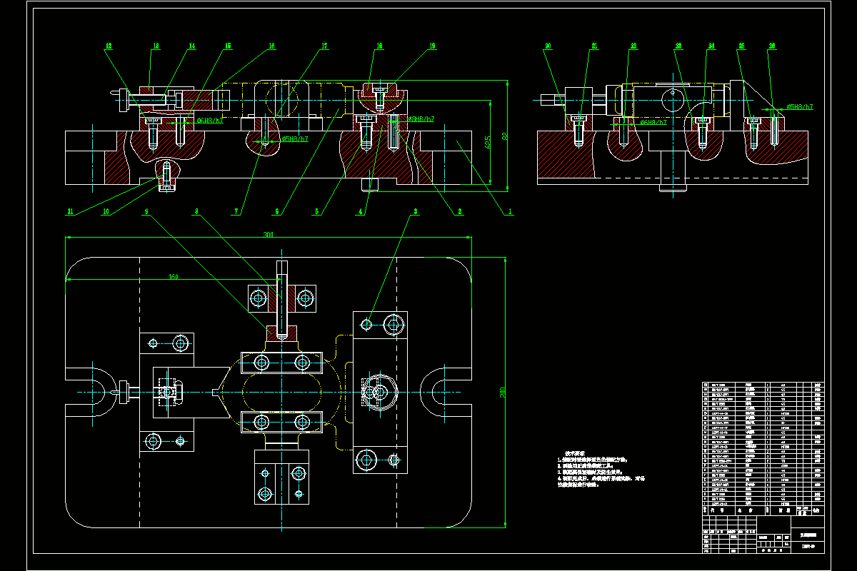Click the 200 overall width dimension

coord(503,392)
